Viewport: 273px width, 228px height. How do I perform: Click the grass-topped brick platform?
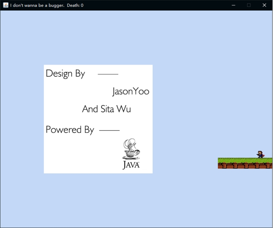[x=245, y=163]
